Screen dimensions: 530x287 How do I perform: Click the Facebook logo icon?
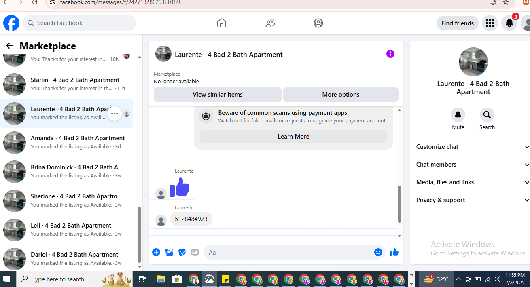point(11,23)
